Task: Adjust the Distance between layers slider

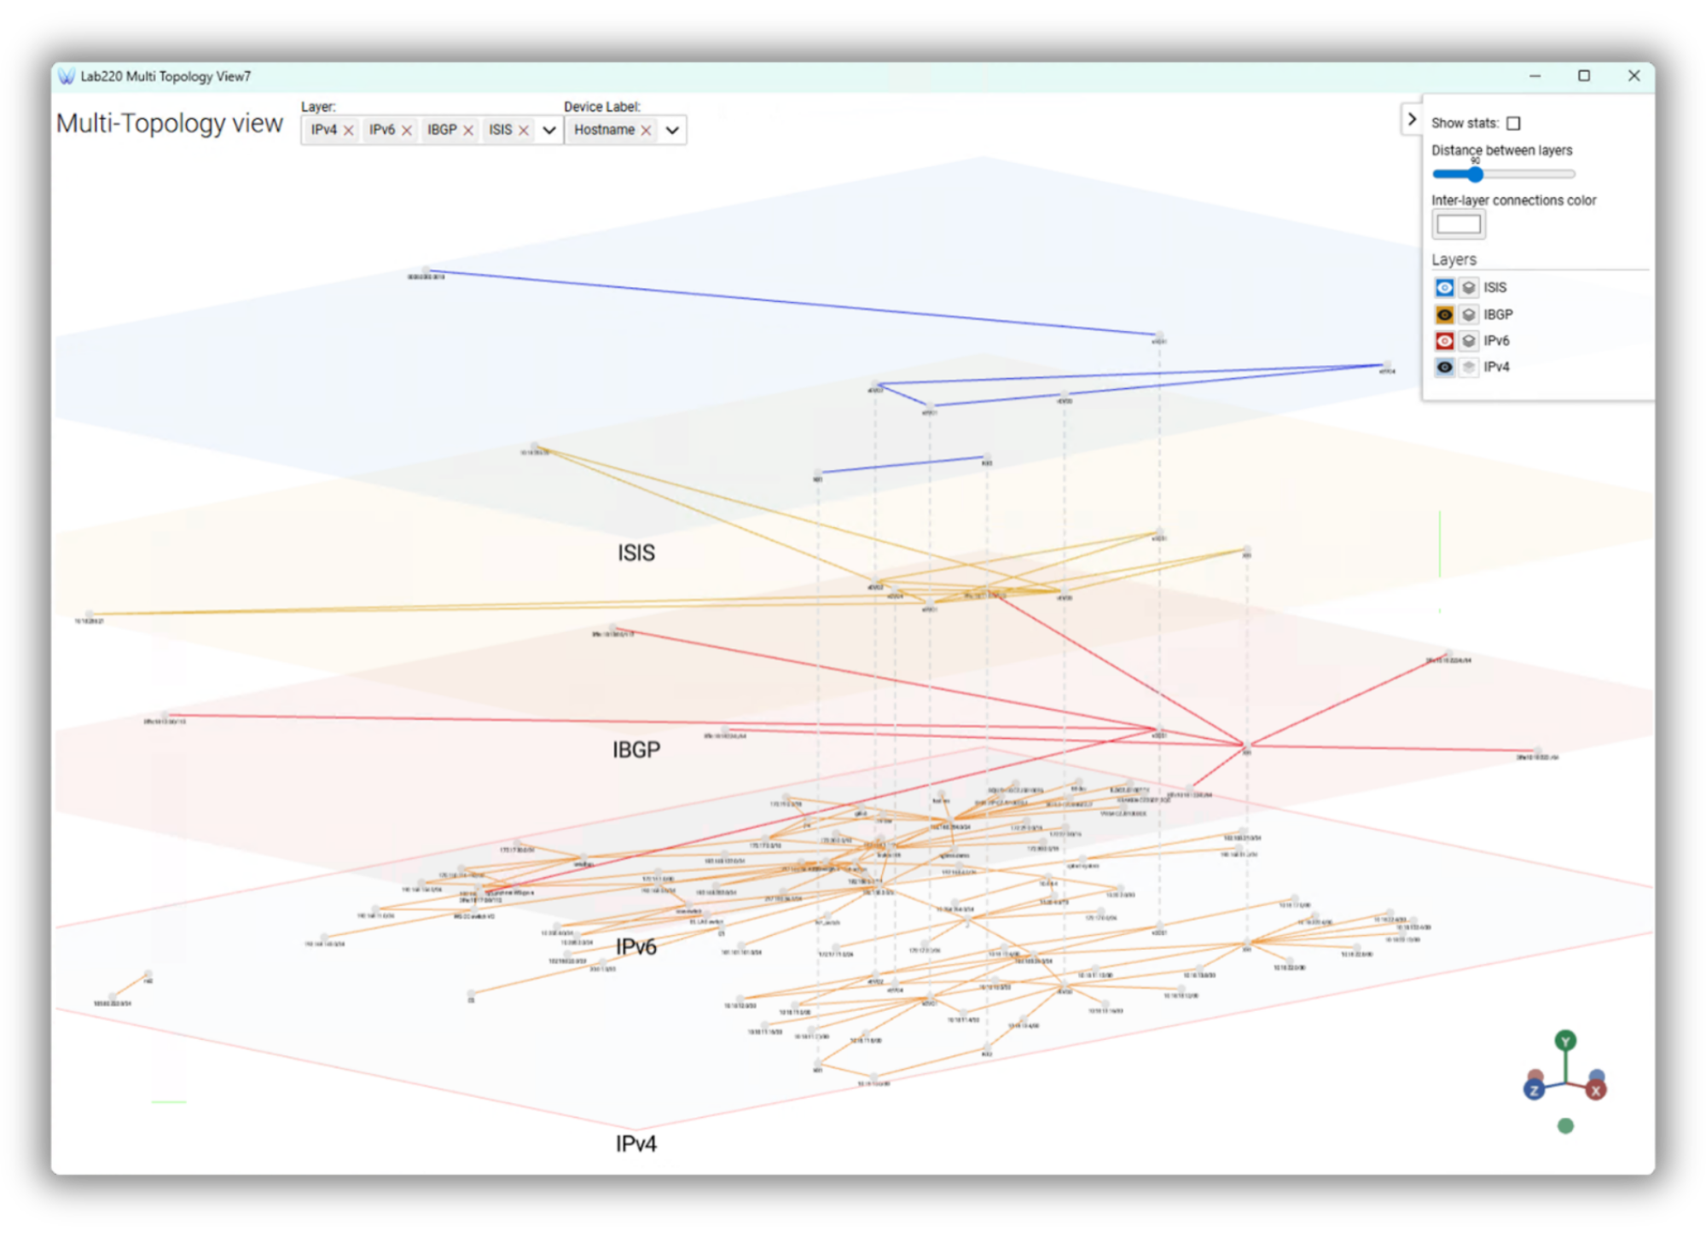Action: click(x=1503, y=174)
